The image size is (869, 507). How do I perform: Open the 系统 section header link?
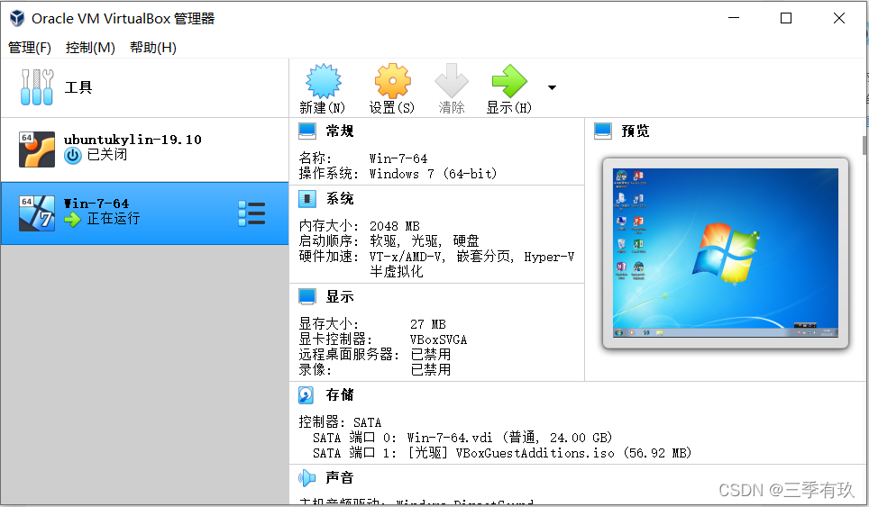(340, 199)
